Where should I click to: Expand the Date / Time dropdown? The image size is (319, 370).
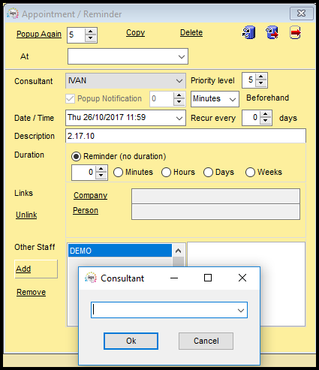point(179,118)
